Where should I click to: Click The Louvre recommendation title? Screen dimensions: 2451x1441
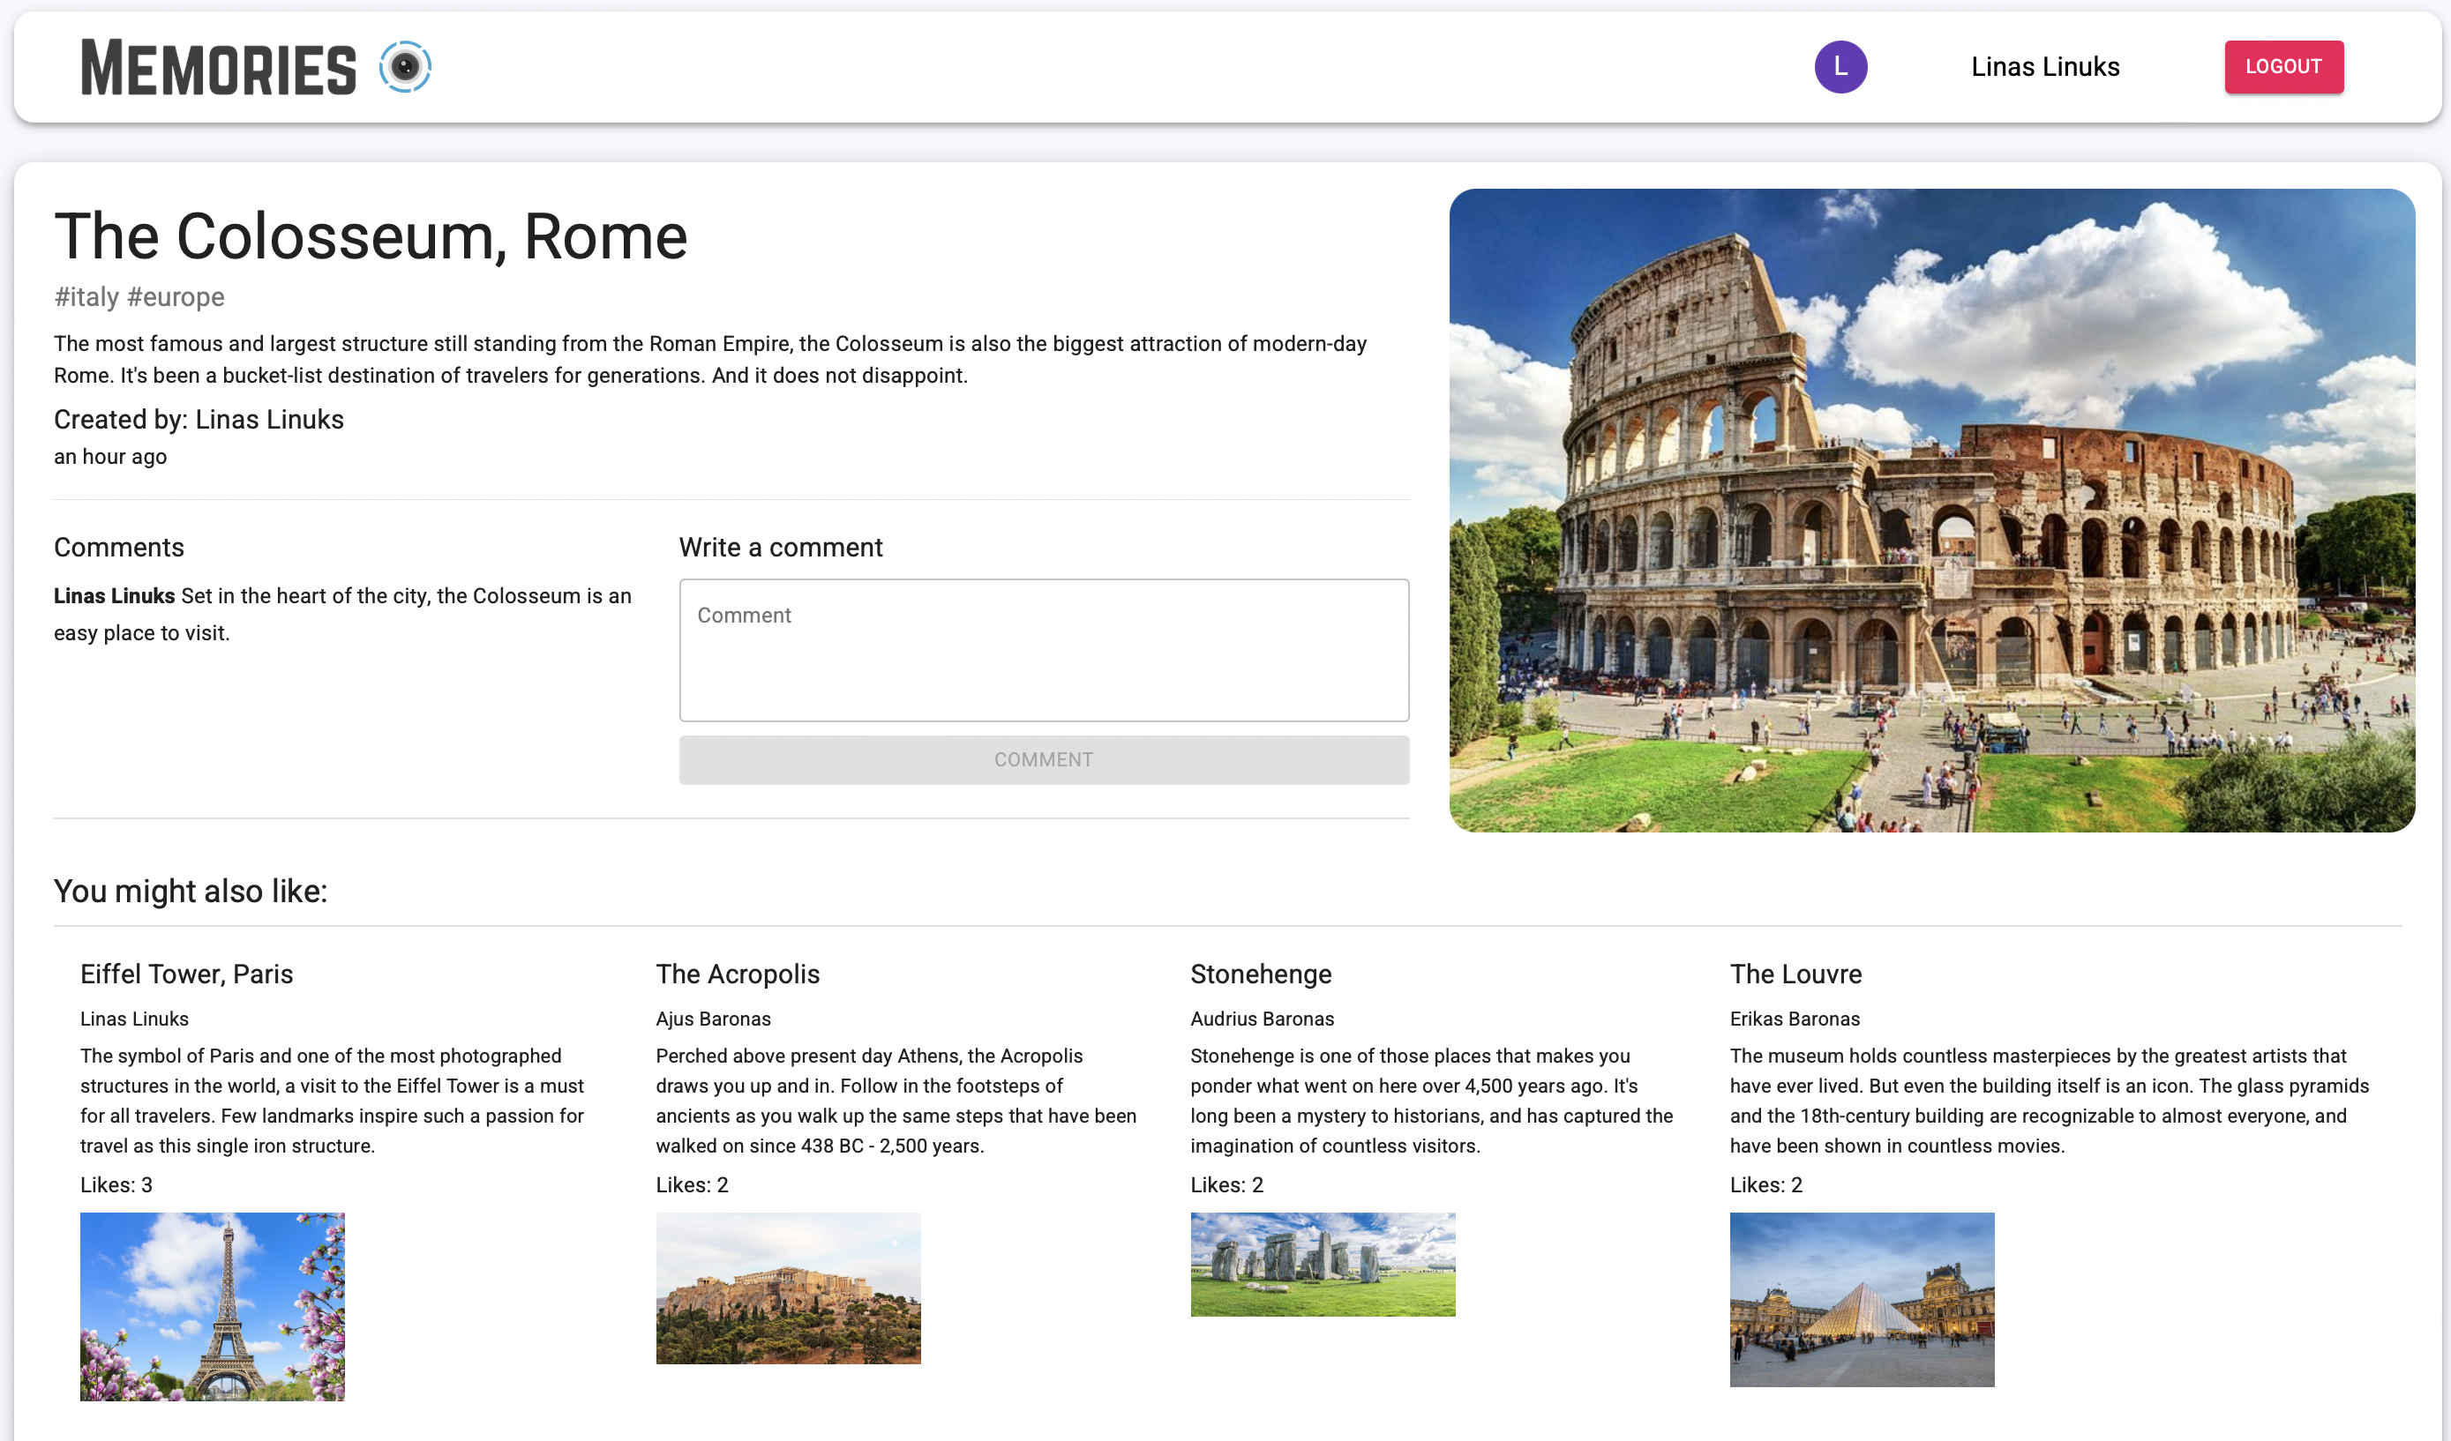pyautogui.click(x=1795, y=974)
